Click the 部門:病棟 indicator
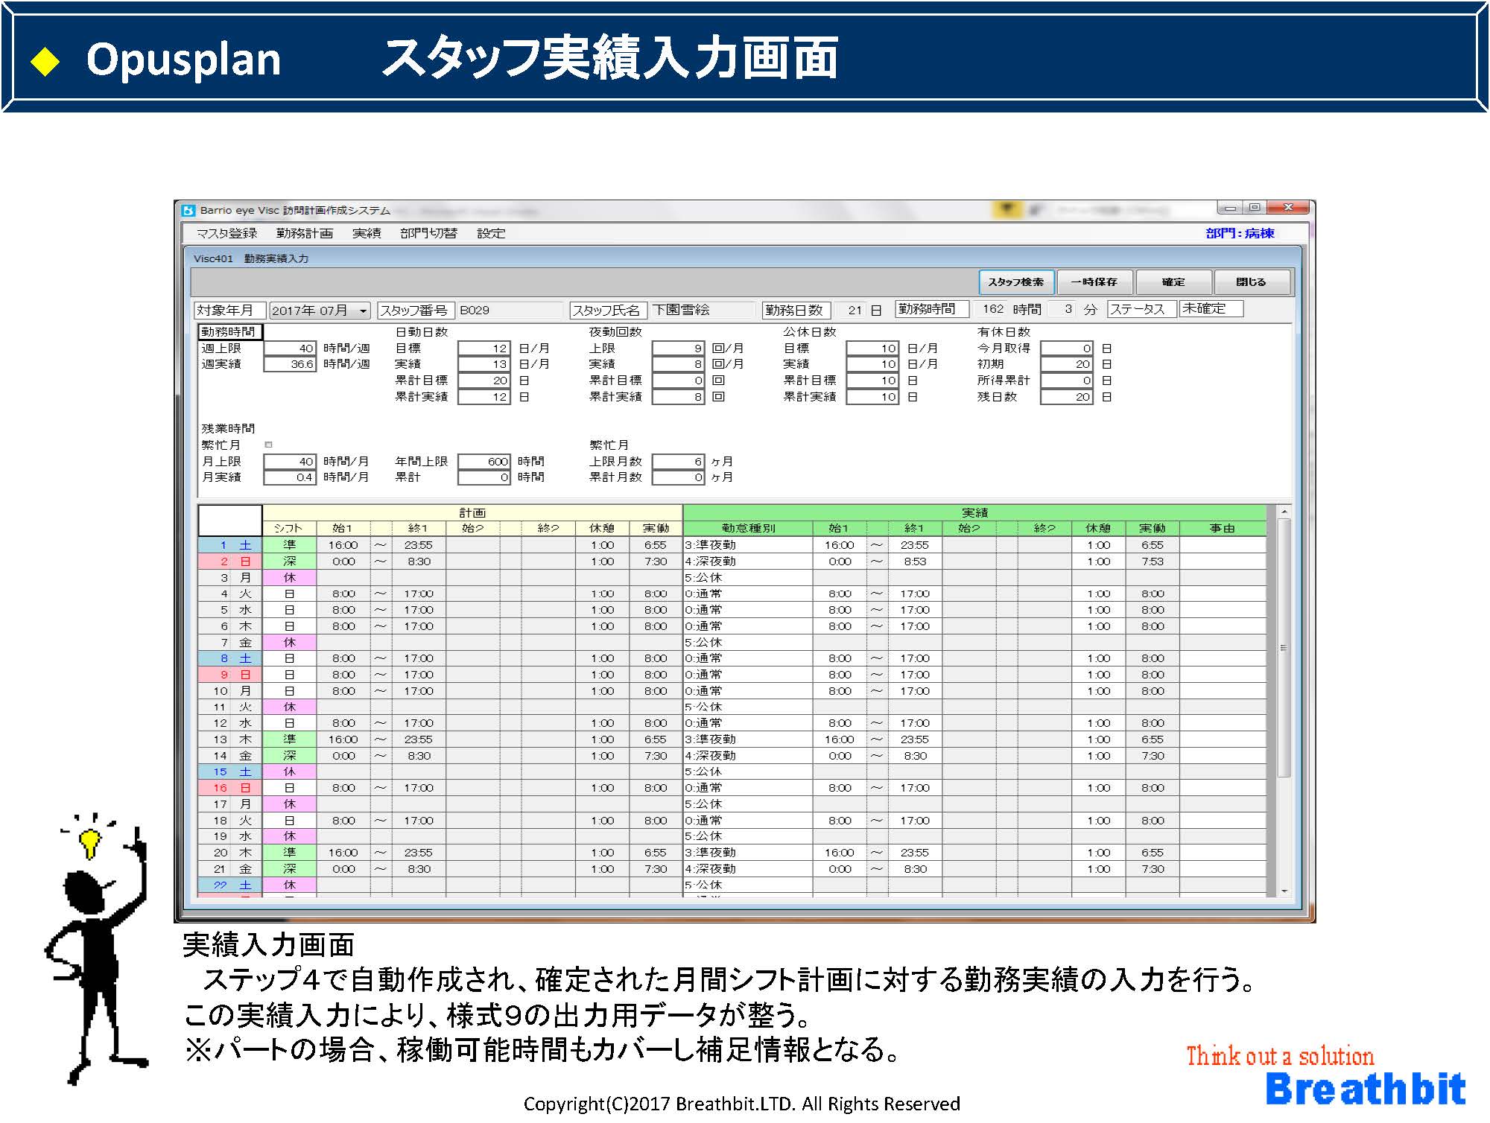Screen dimensions: 1490x1123 1240,234
